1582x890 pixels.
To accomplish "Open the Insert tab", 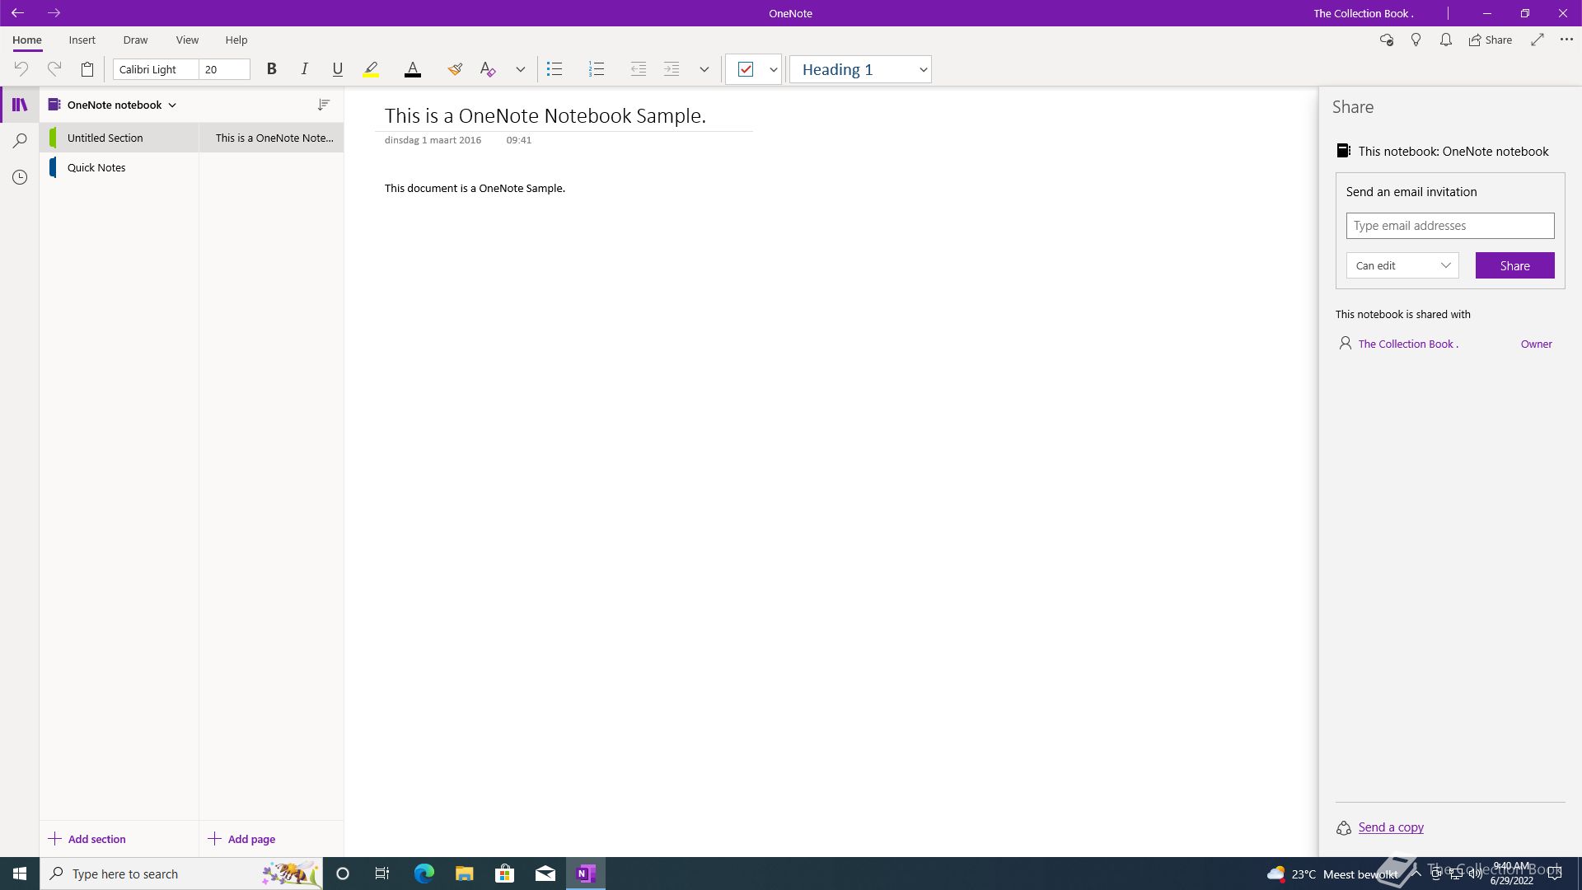I will pos(82,40).
